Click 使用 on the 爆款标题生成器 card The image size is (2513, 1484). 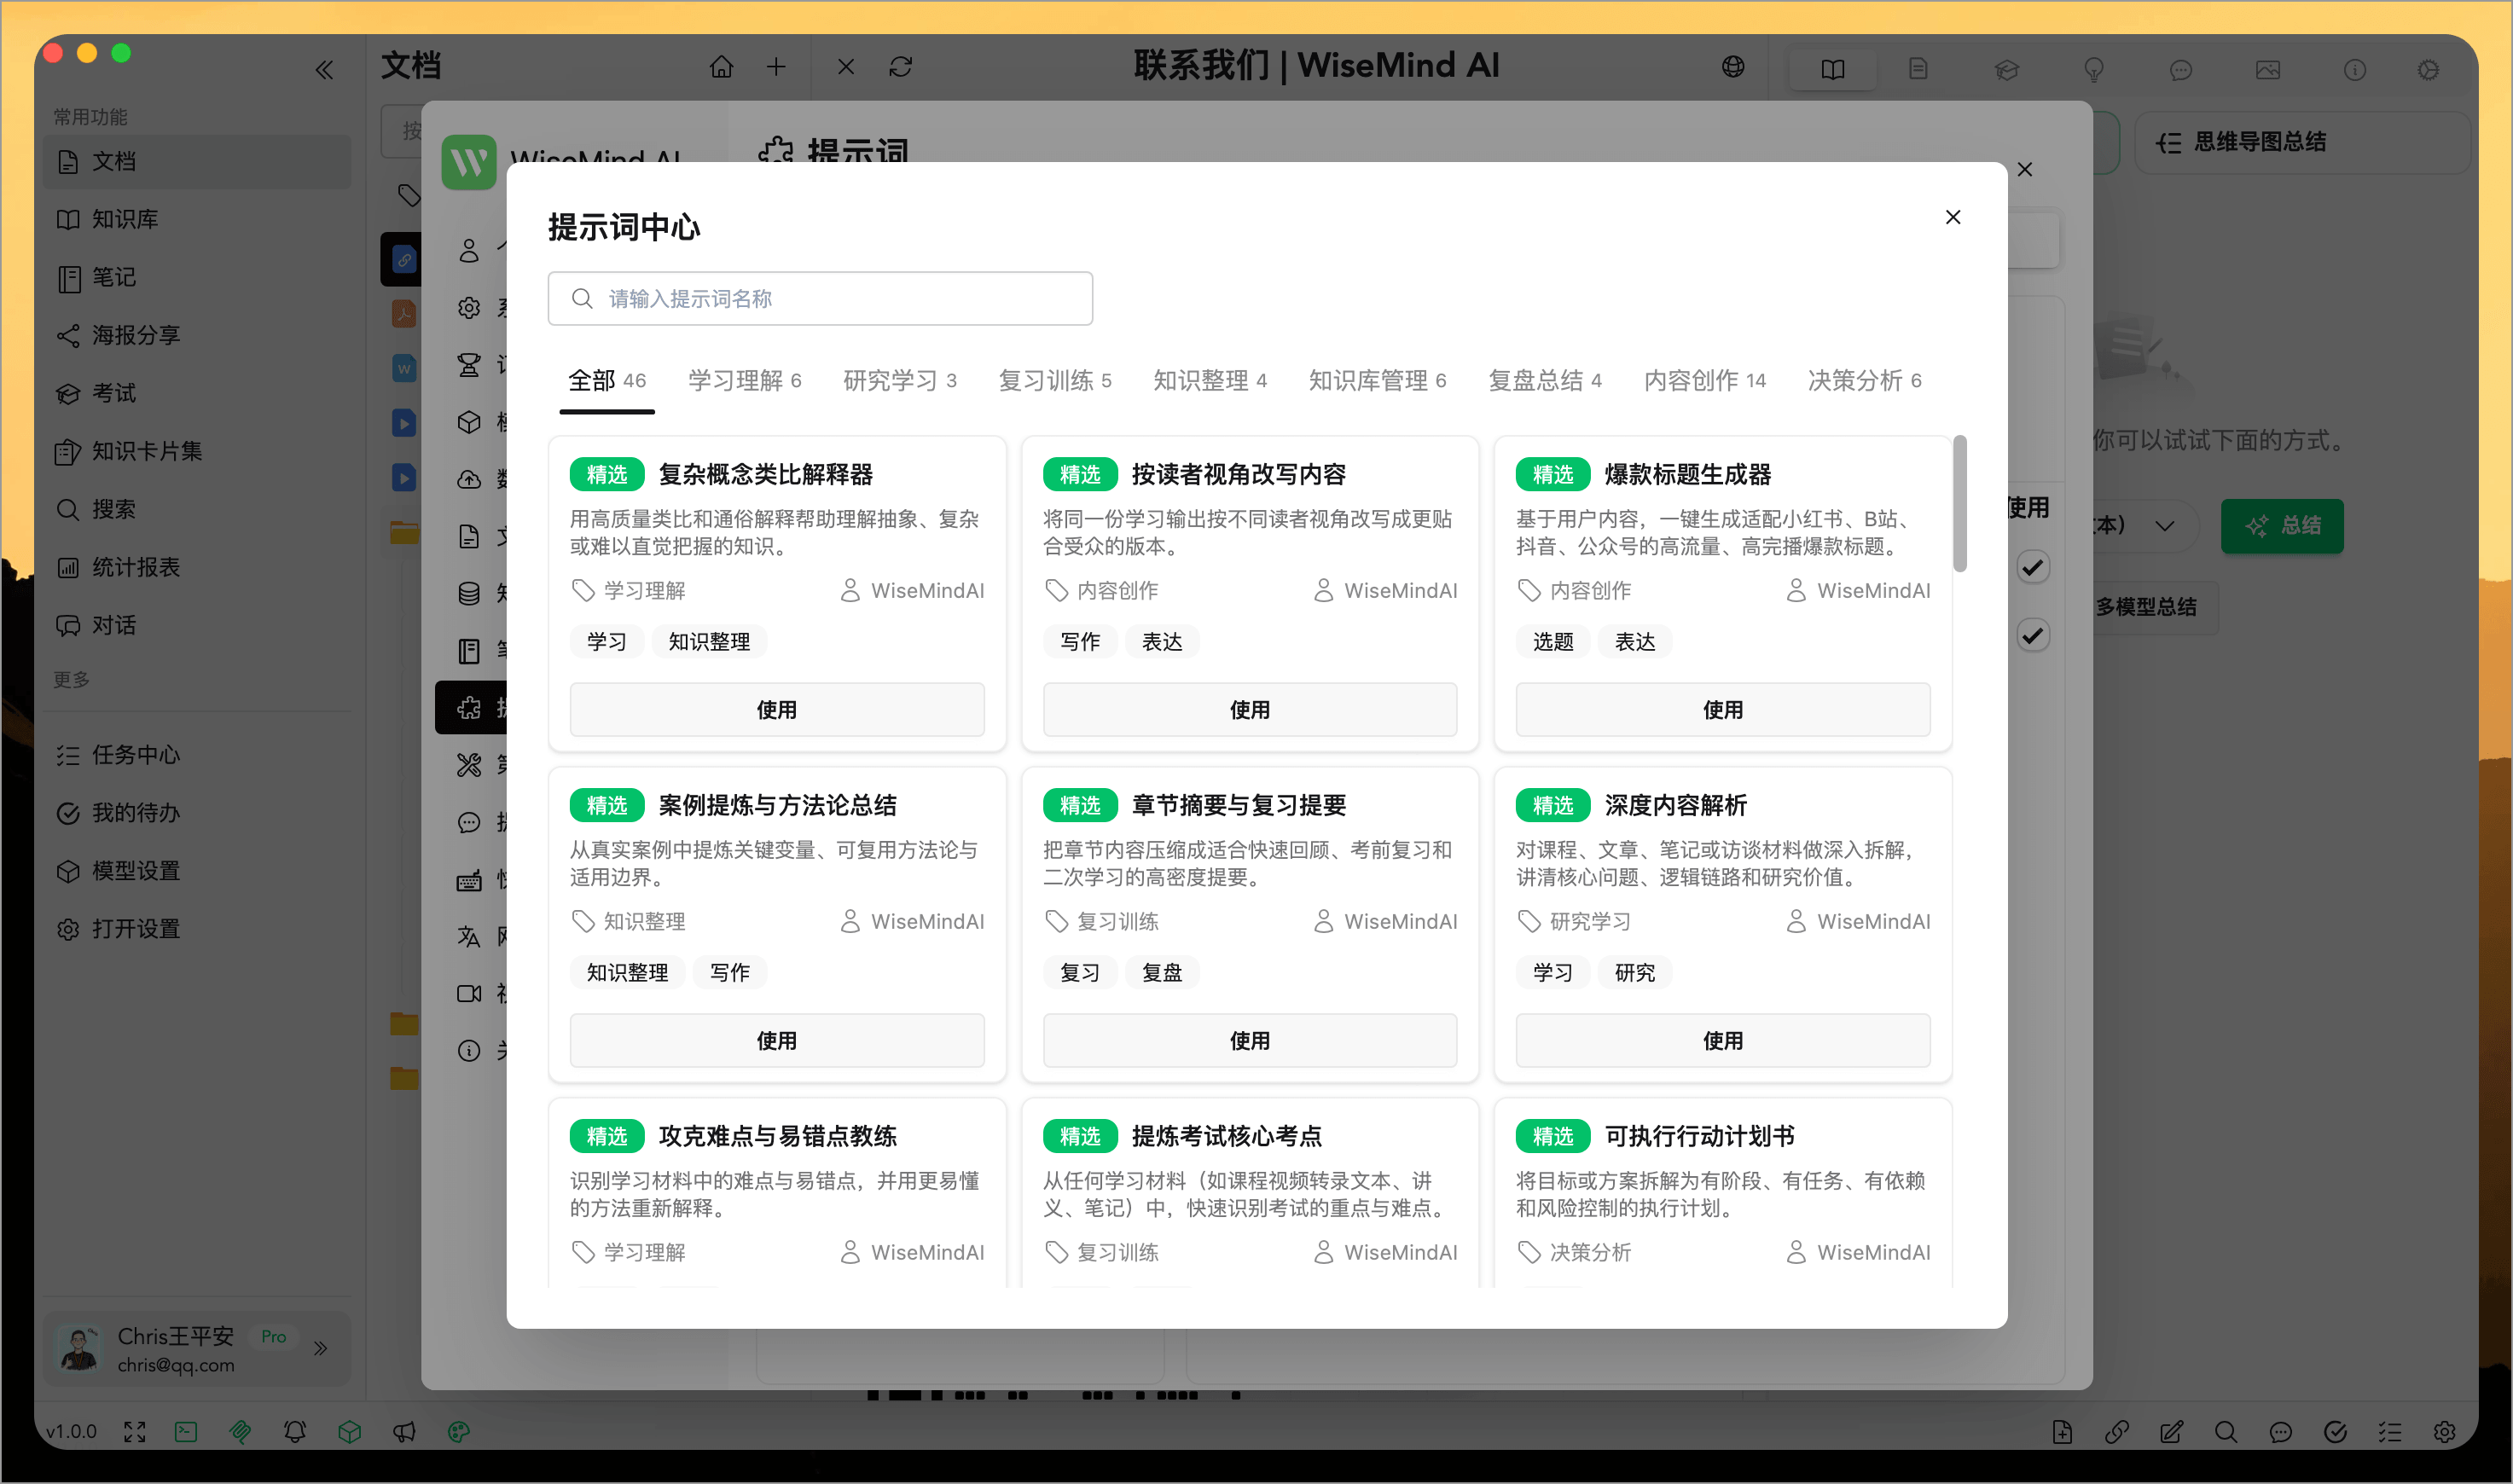[x=1721, y=710]
